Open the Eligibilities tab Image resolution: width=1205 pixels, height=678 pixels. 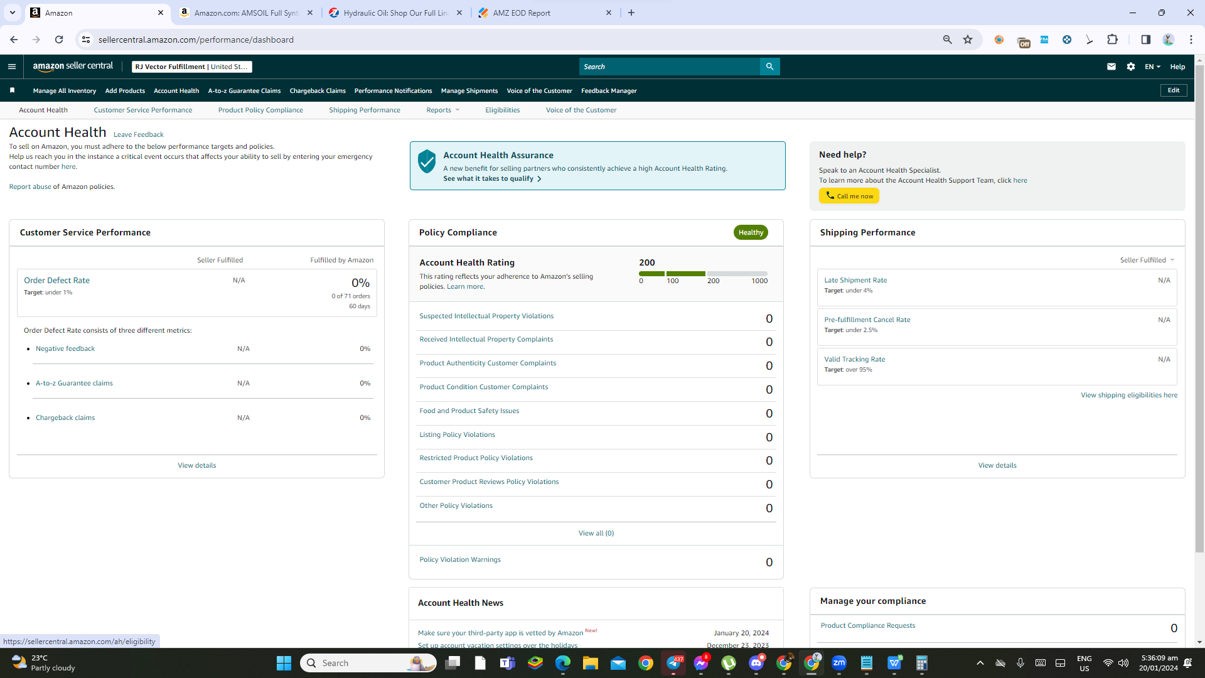(x=502, y=110)
